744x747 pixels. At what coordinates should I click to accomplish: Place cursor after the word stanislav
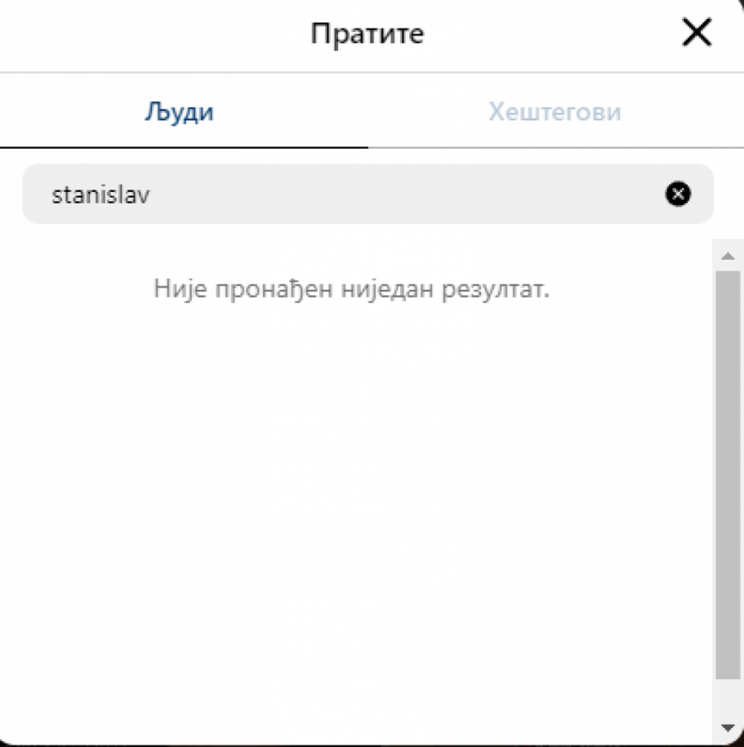point(152,194)
